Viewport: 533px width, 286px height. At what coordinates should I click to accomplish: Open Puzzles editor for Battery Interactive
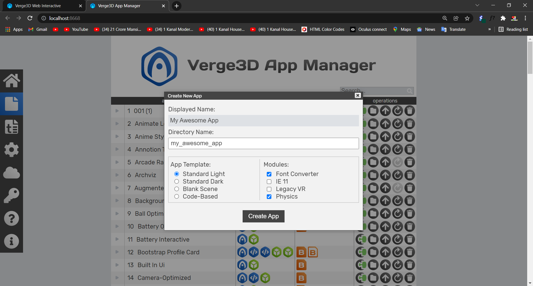click(361, 239)
